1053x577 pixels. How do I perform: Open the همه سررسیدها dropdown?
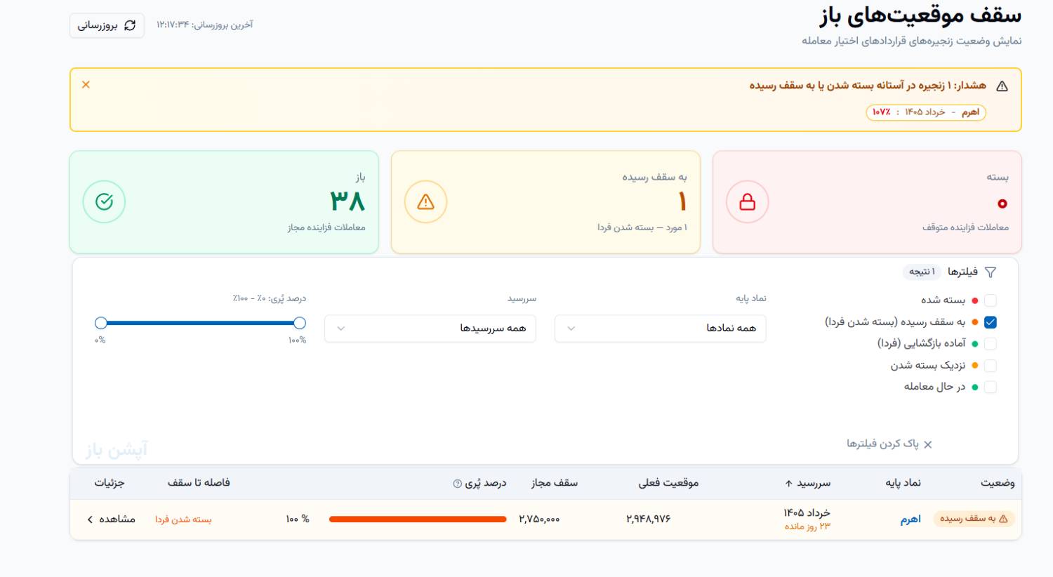[x=430, y=329]
